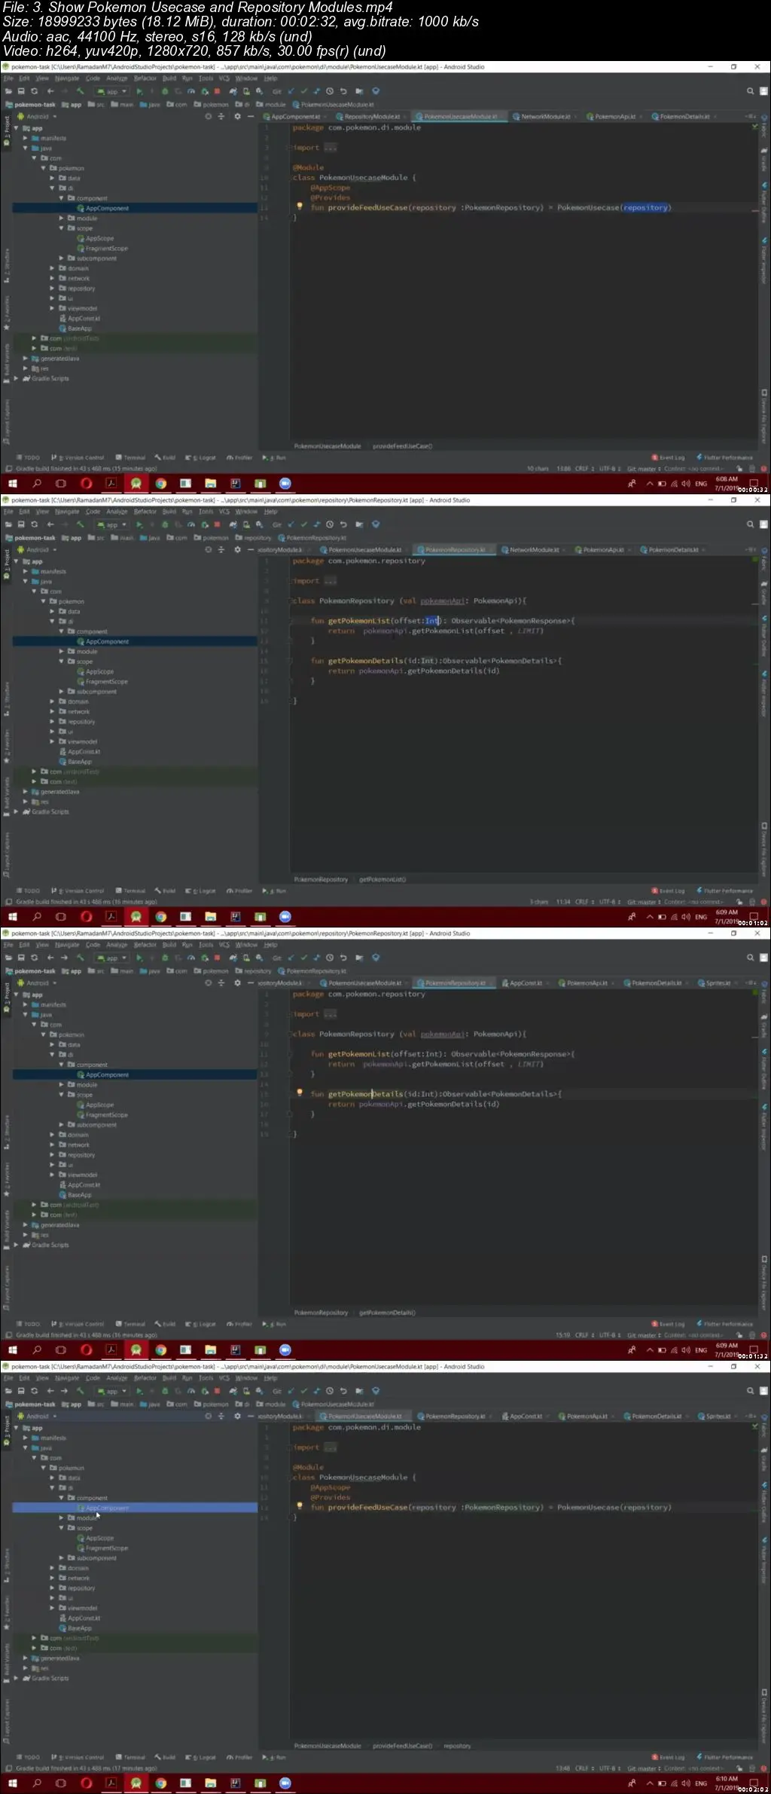The width and height of the screenshot is (771, 1794).
Task: Click getPokemonList breadcrumb below second frame editor
Action: (x=382, y=879)
